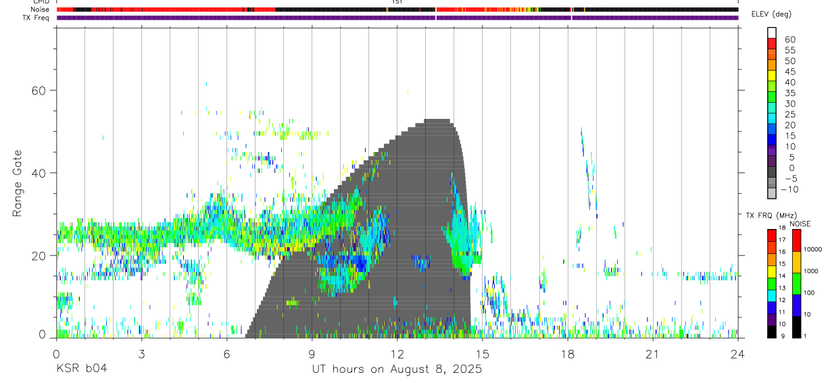Click x-axis tick label '24'

737,354
